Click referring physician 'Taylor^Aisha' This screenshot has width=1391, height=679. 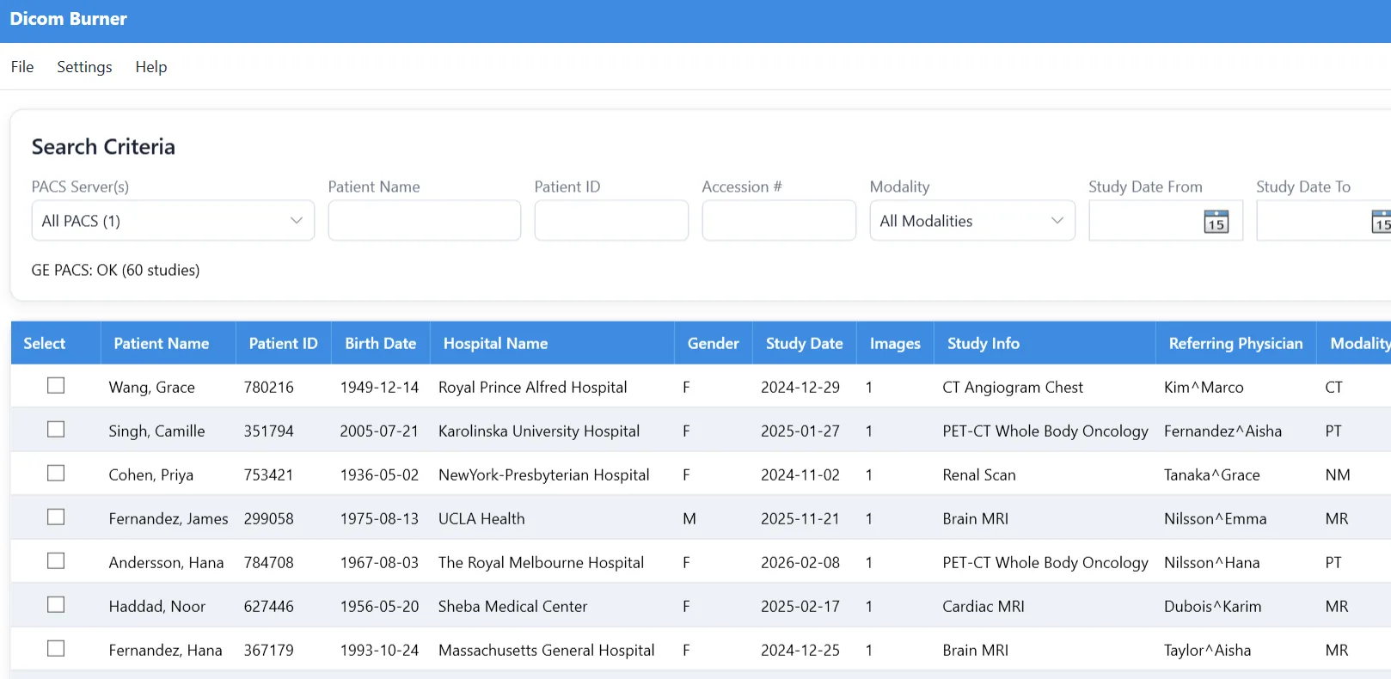point(1208,651)
